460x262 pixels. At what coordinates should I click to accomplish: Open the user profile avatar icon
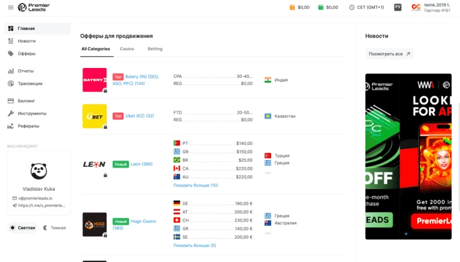point(416,8)
